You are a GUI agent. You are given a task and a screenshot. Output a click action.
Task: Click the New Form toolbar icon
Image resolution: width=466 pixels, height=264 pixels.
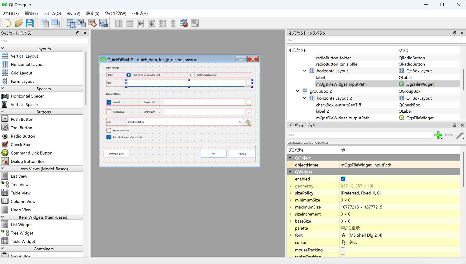click(8, 23)
